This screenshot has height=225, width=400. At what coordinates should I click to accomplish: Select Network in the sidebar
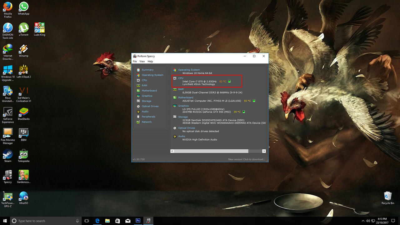[x=147, y=122]
